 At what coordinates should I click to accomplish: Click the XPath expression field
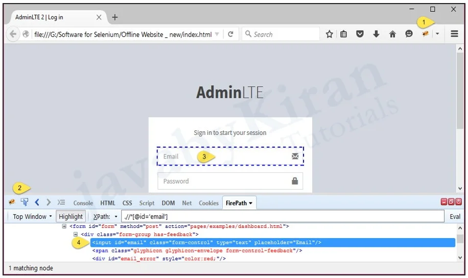coord(283,217)
